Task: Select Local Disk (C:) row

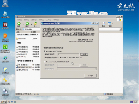Action: (22, 47)
